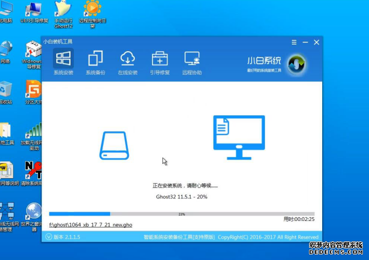
Task: Open the 手动运行Ghost12 desktop shortcut
Action: click(x=63, y=14)
